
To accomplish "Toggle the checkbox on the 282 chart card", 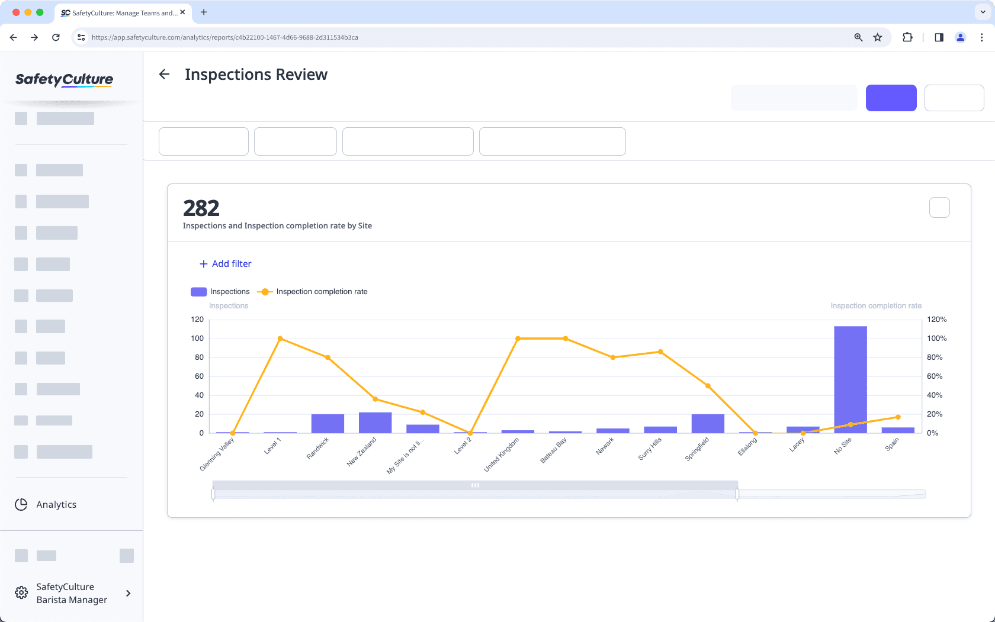I will (x=939, y=207).
